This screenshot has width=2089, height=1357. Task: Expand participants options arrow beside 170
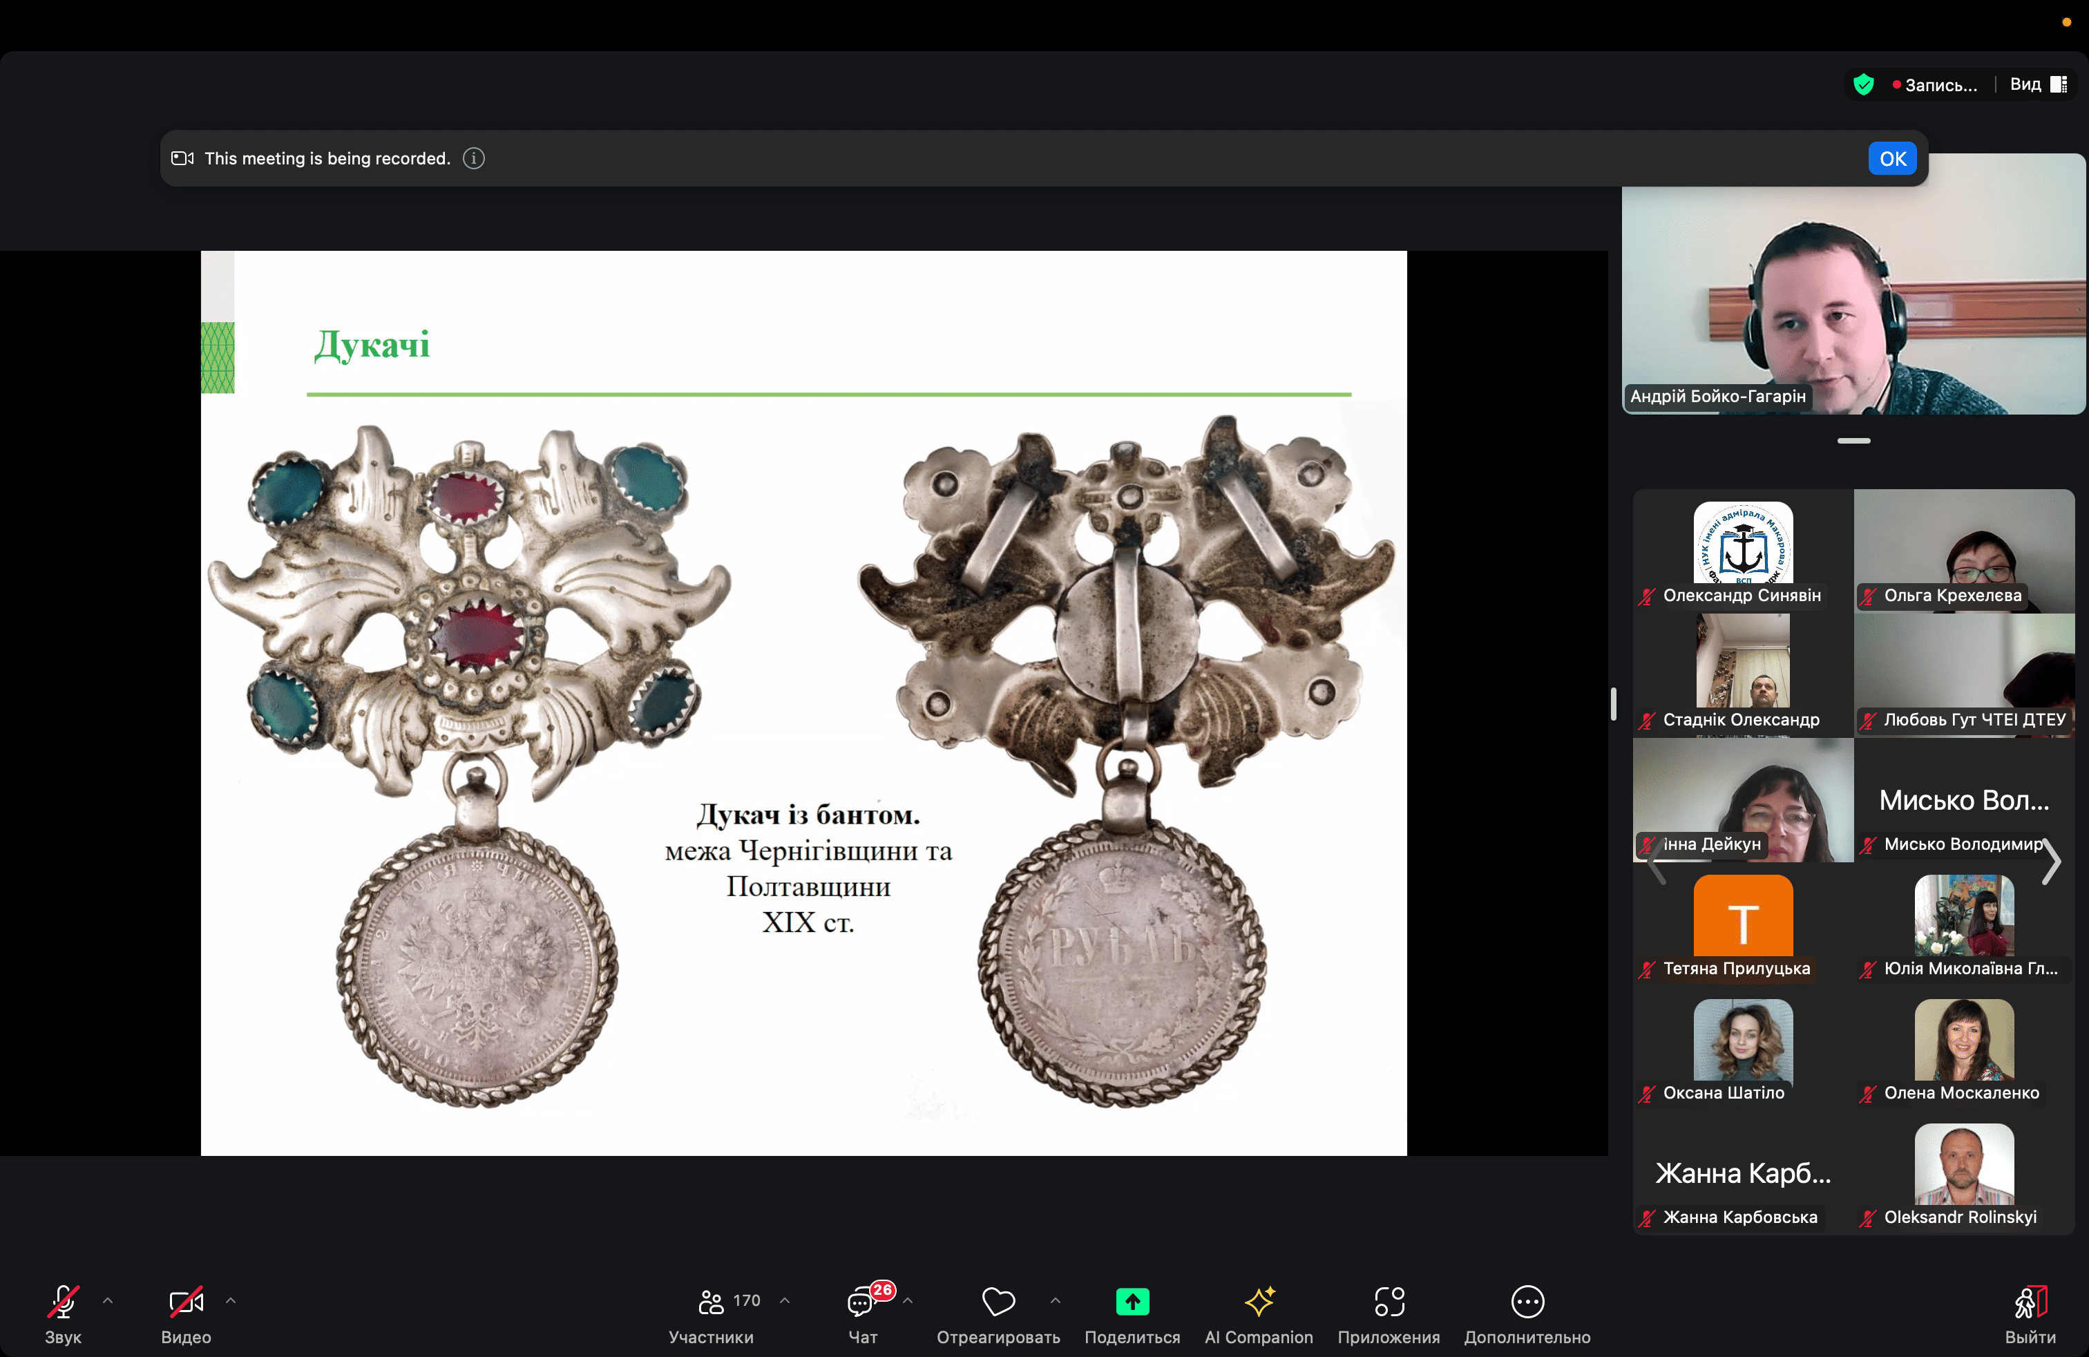point(785,1300)
